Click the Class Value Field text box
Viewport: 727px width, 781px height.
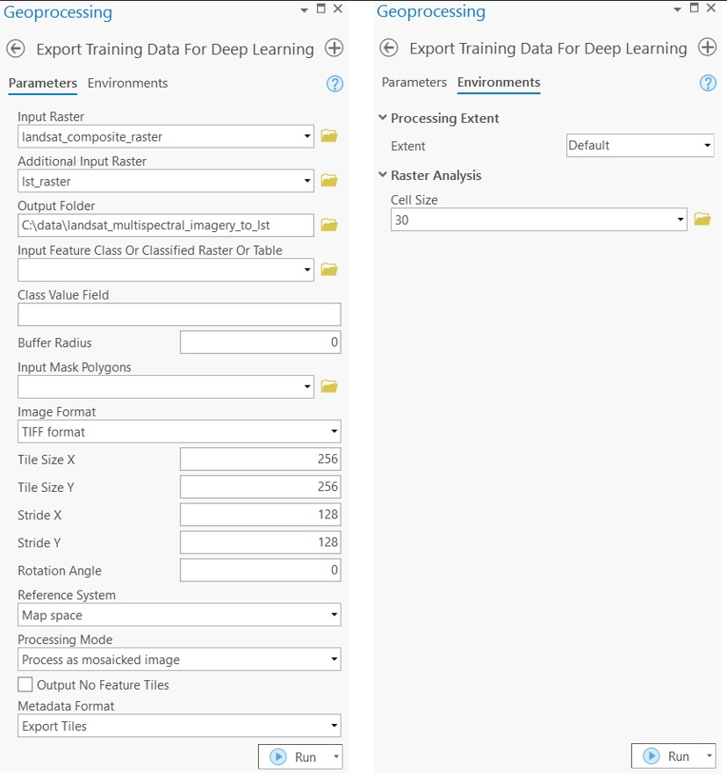pos(179,315)
